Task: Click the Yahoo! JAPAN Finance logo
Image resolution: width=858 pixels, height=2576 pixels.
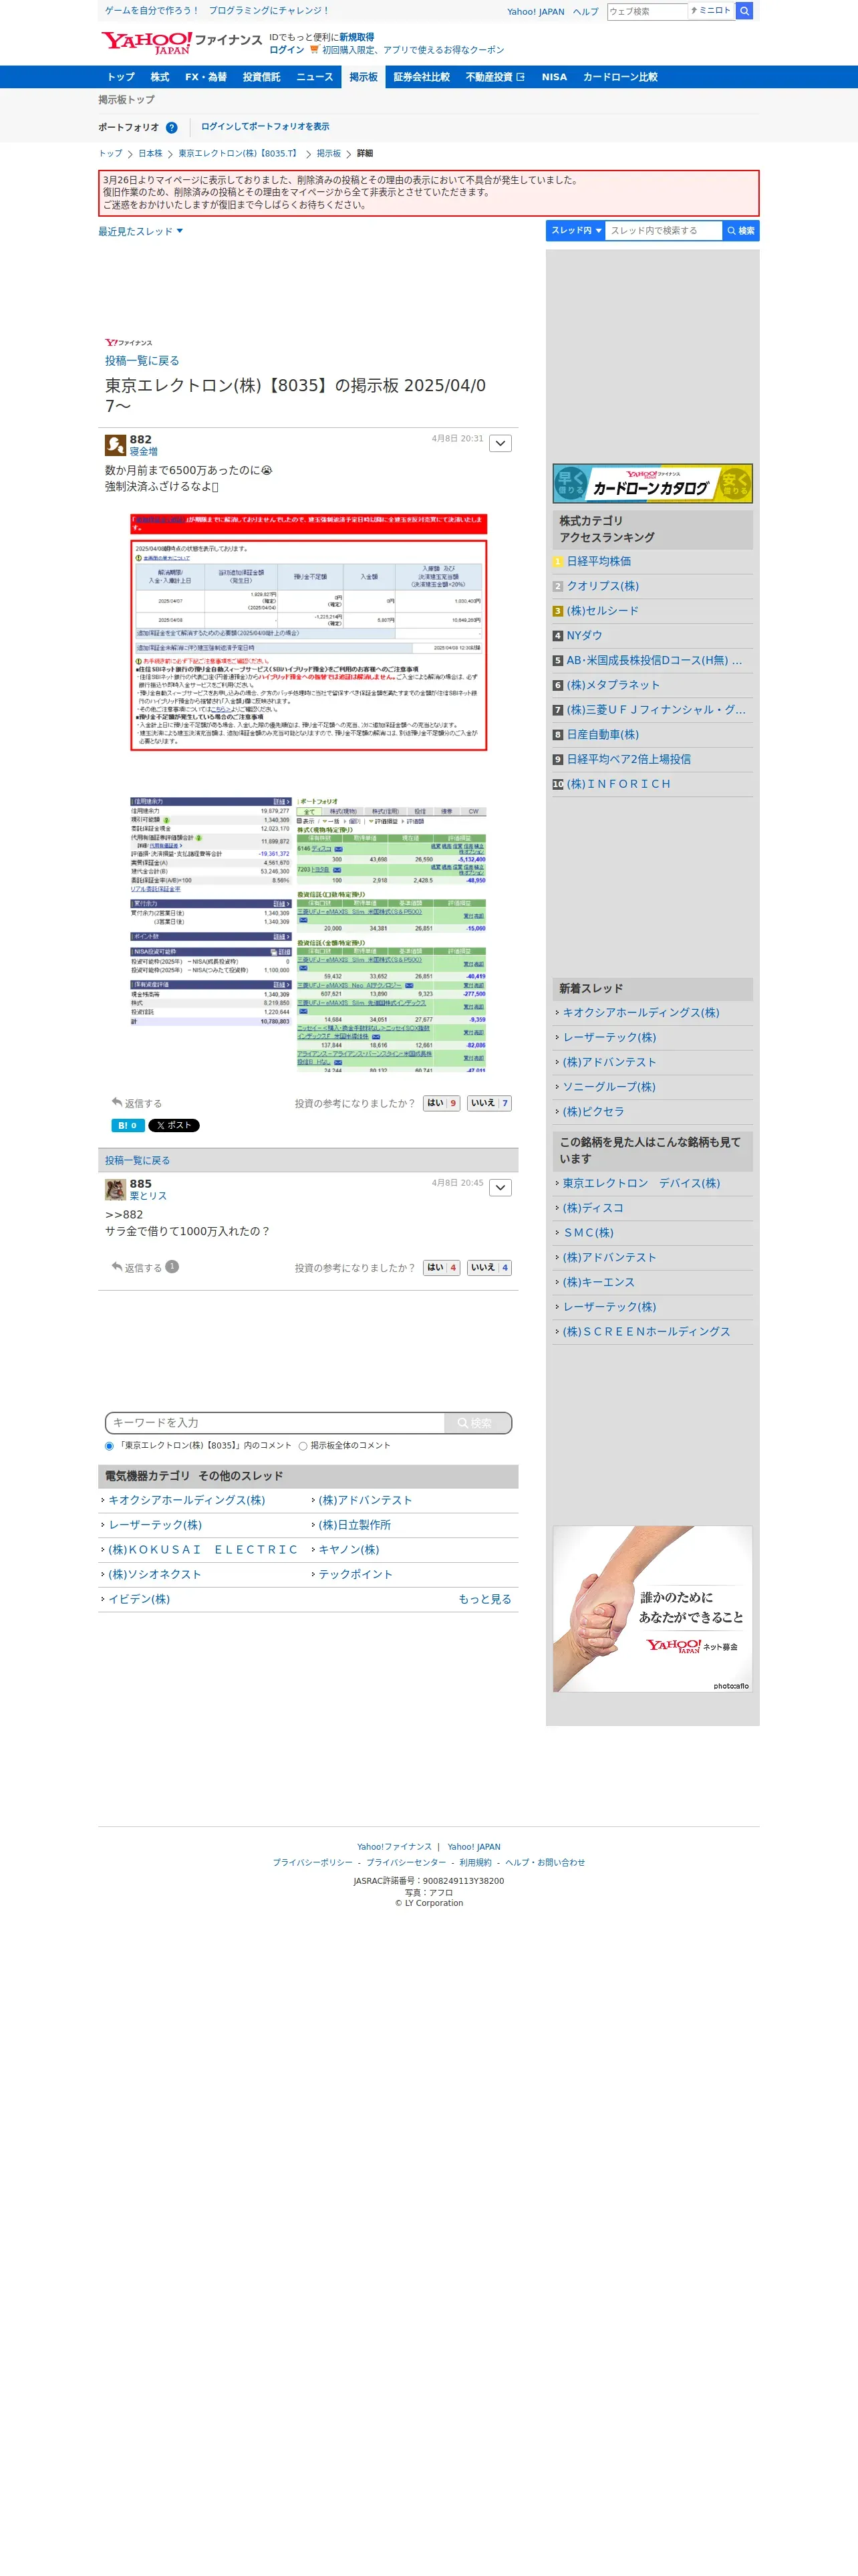Action: (x=181, y=42)
